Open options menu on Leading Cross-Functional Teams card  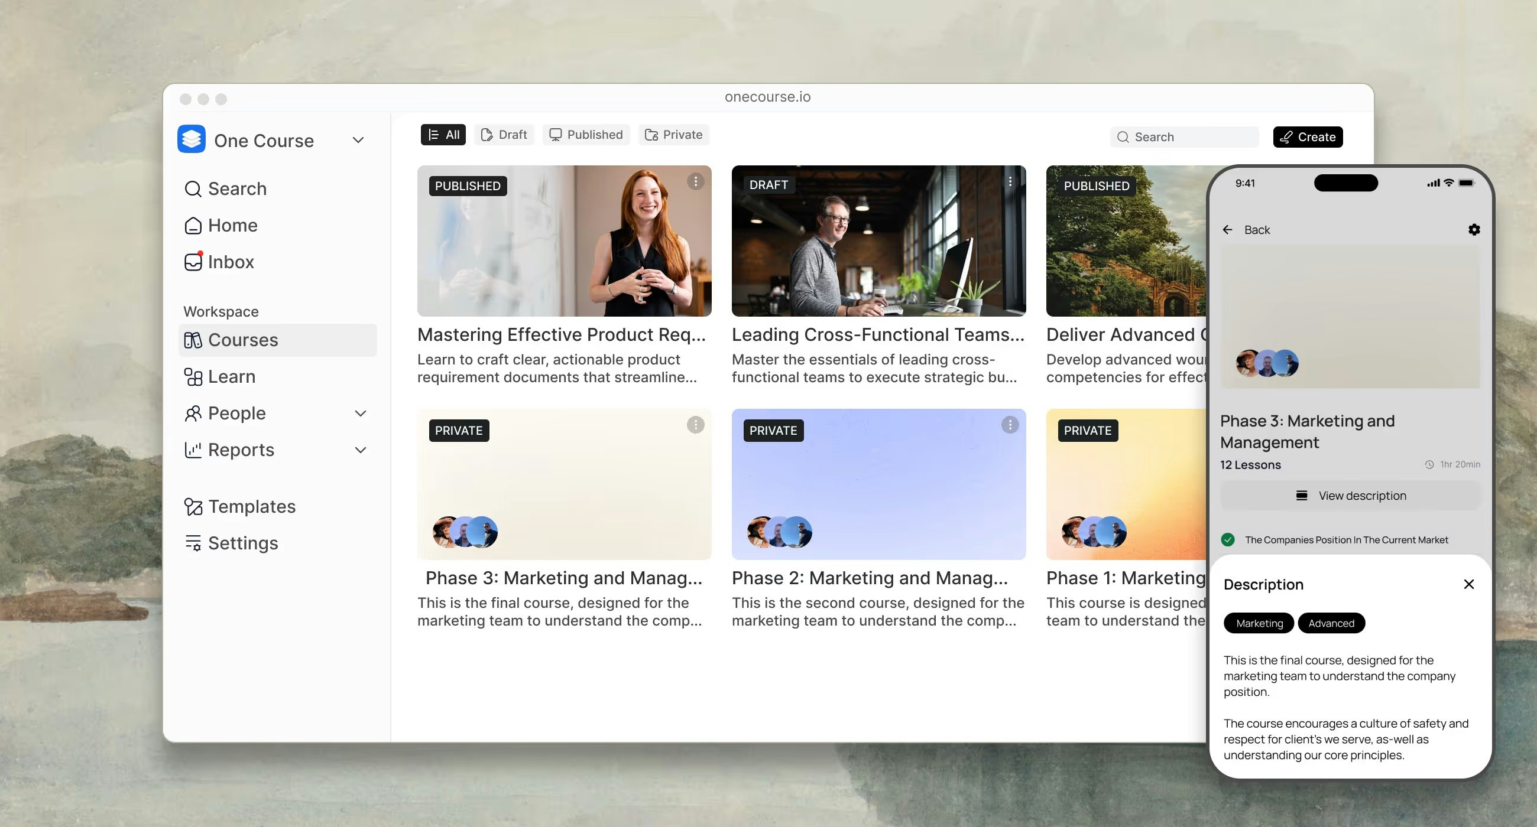[x=1010, y=181]
